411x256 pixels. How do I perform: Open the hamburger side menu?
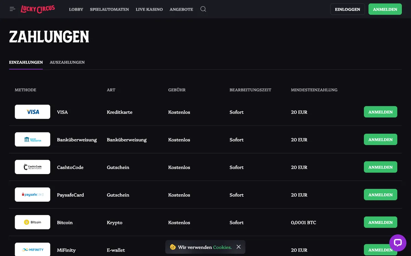pyautogui.click(x=13, y=9)
